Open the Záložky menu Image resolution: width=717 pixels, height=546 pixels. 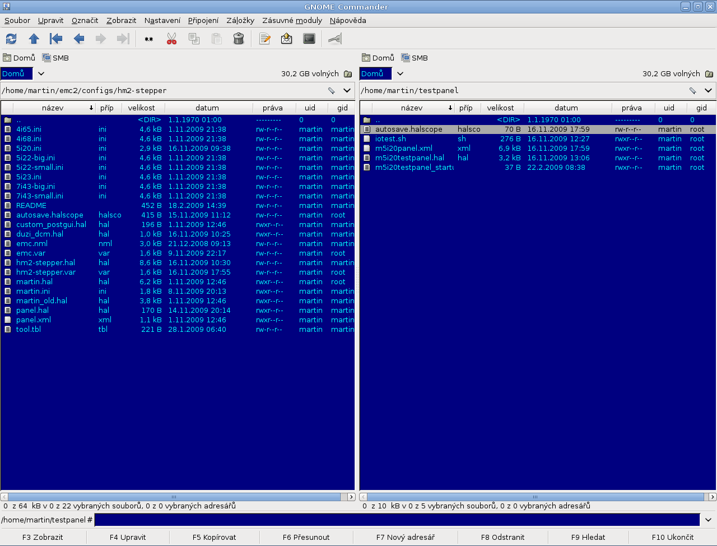(240, 20)
